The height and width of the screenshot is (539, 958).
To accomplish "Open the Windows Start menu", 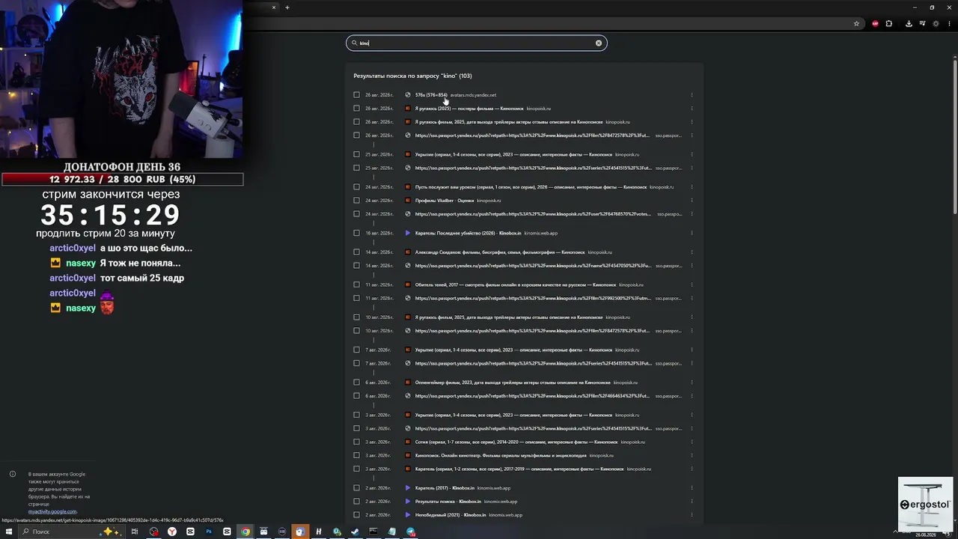I will point(9,532).
